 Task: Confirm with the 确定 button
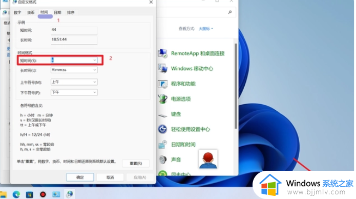pos(80,177)
